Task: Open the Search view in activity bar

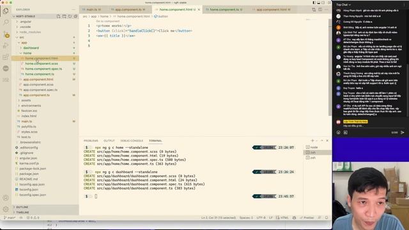Action: [x=6, y=22]
